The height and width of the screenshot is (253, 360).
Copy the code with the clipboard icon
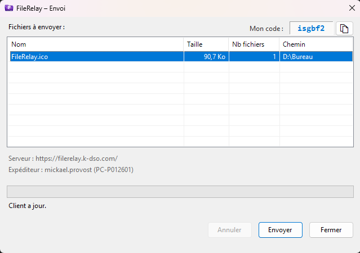point(344,29)
